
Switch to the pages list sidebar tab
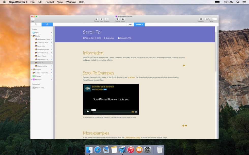tap(47, 24)
